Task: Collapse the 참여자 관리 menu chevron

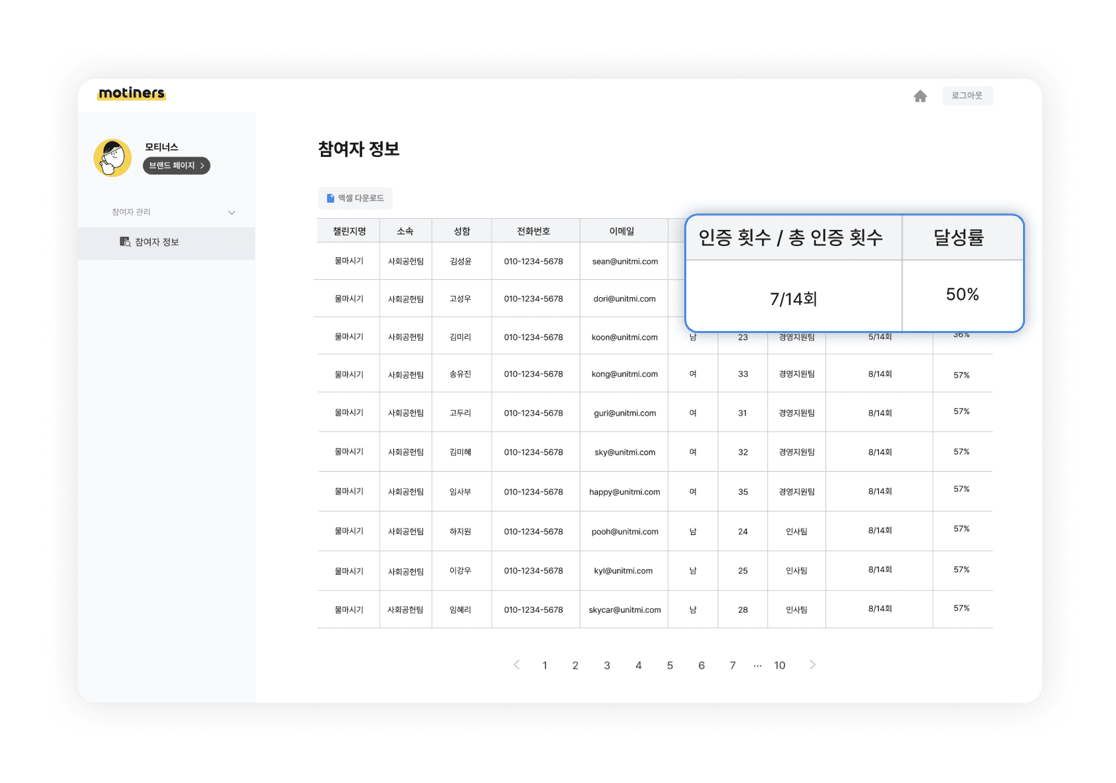Action: pyautogui.click(x=231, y=213)
